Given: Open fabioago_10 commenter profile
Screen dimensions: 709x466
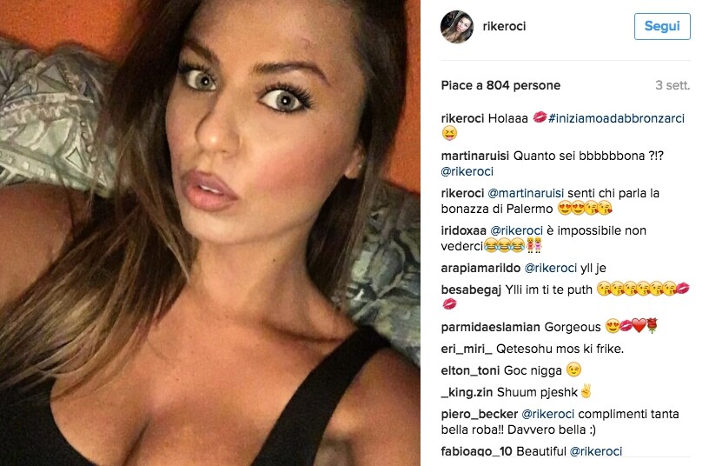Looking at the screenshot, I should [x=477, y=451].
